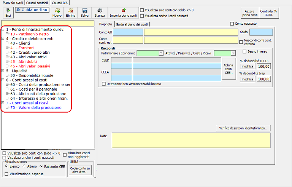Click the Elimina delete icon
Viewport: 292px width, 187px height.
coord(70,13)
